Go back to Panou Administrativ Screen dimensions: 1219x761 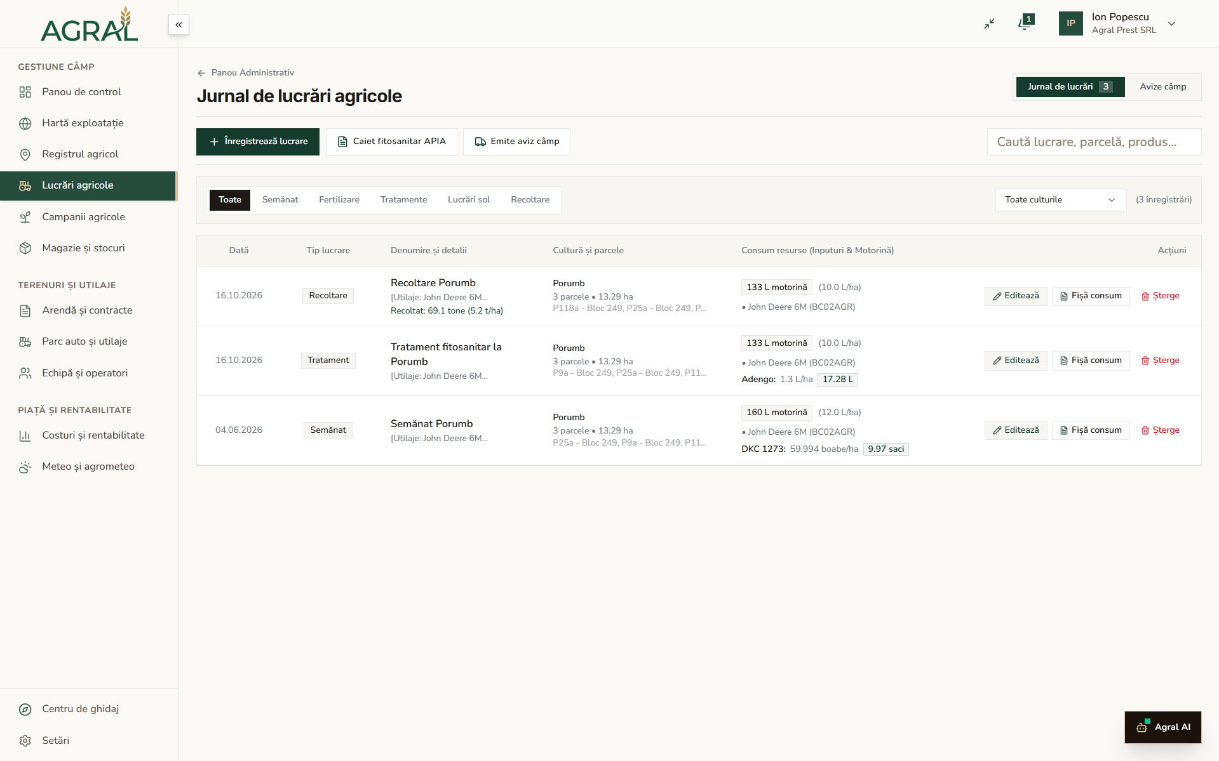click(246, 72)
